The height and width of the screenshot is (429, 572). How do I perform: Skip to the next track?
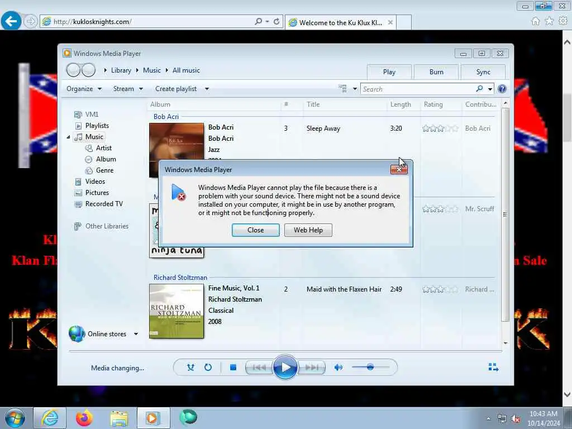coord(312,368)
